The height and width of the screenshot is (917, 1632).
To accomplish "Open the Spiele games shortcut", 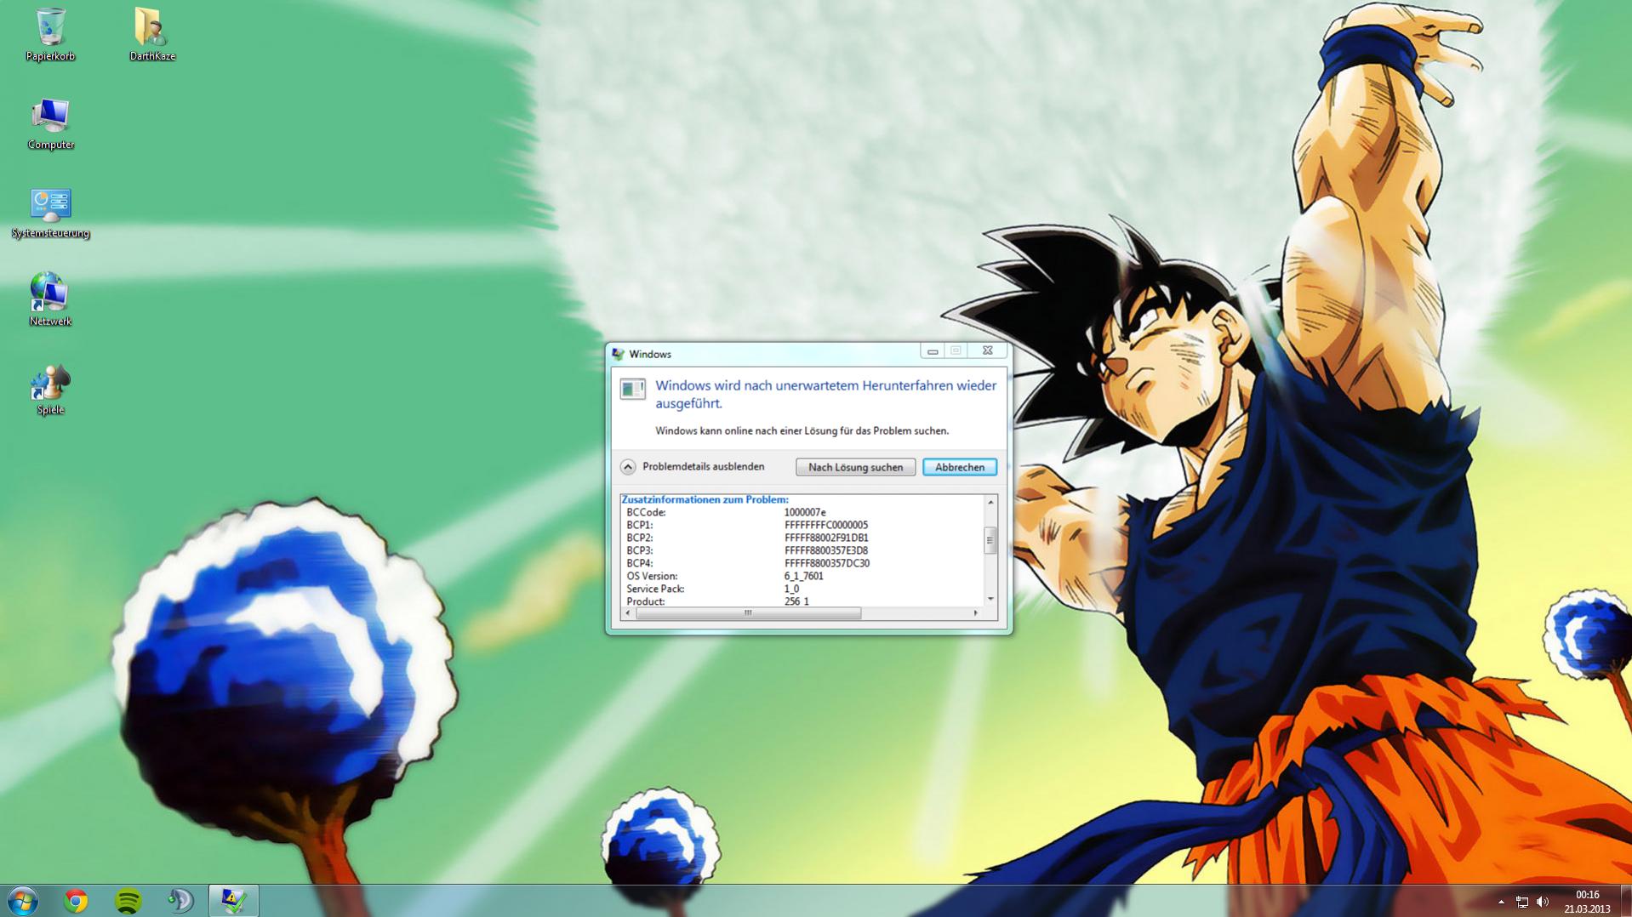I will coord(50,390).
